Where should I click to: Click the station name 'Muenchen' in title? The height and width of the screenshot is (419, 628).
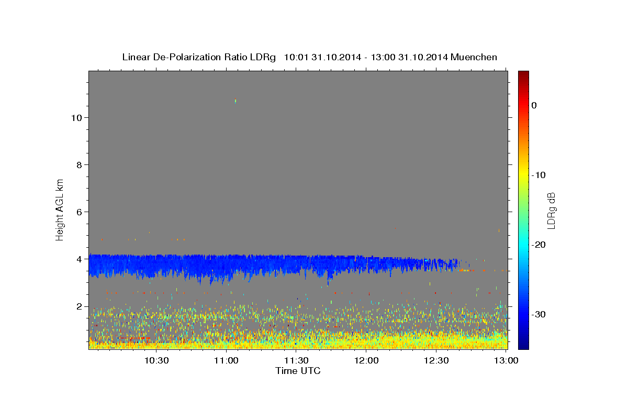click(x=474, y=57)
